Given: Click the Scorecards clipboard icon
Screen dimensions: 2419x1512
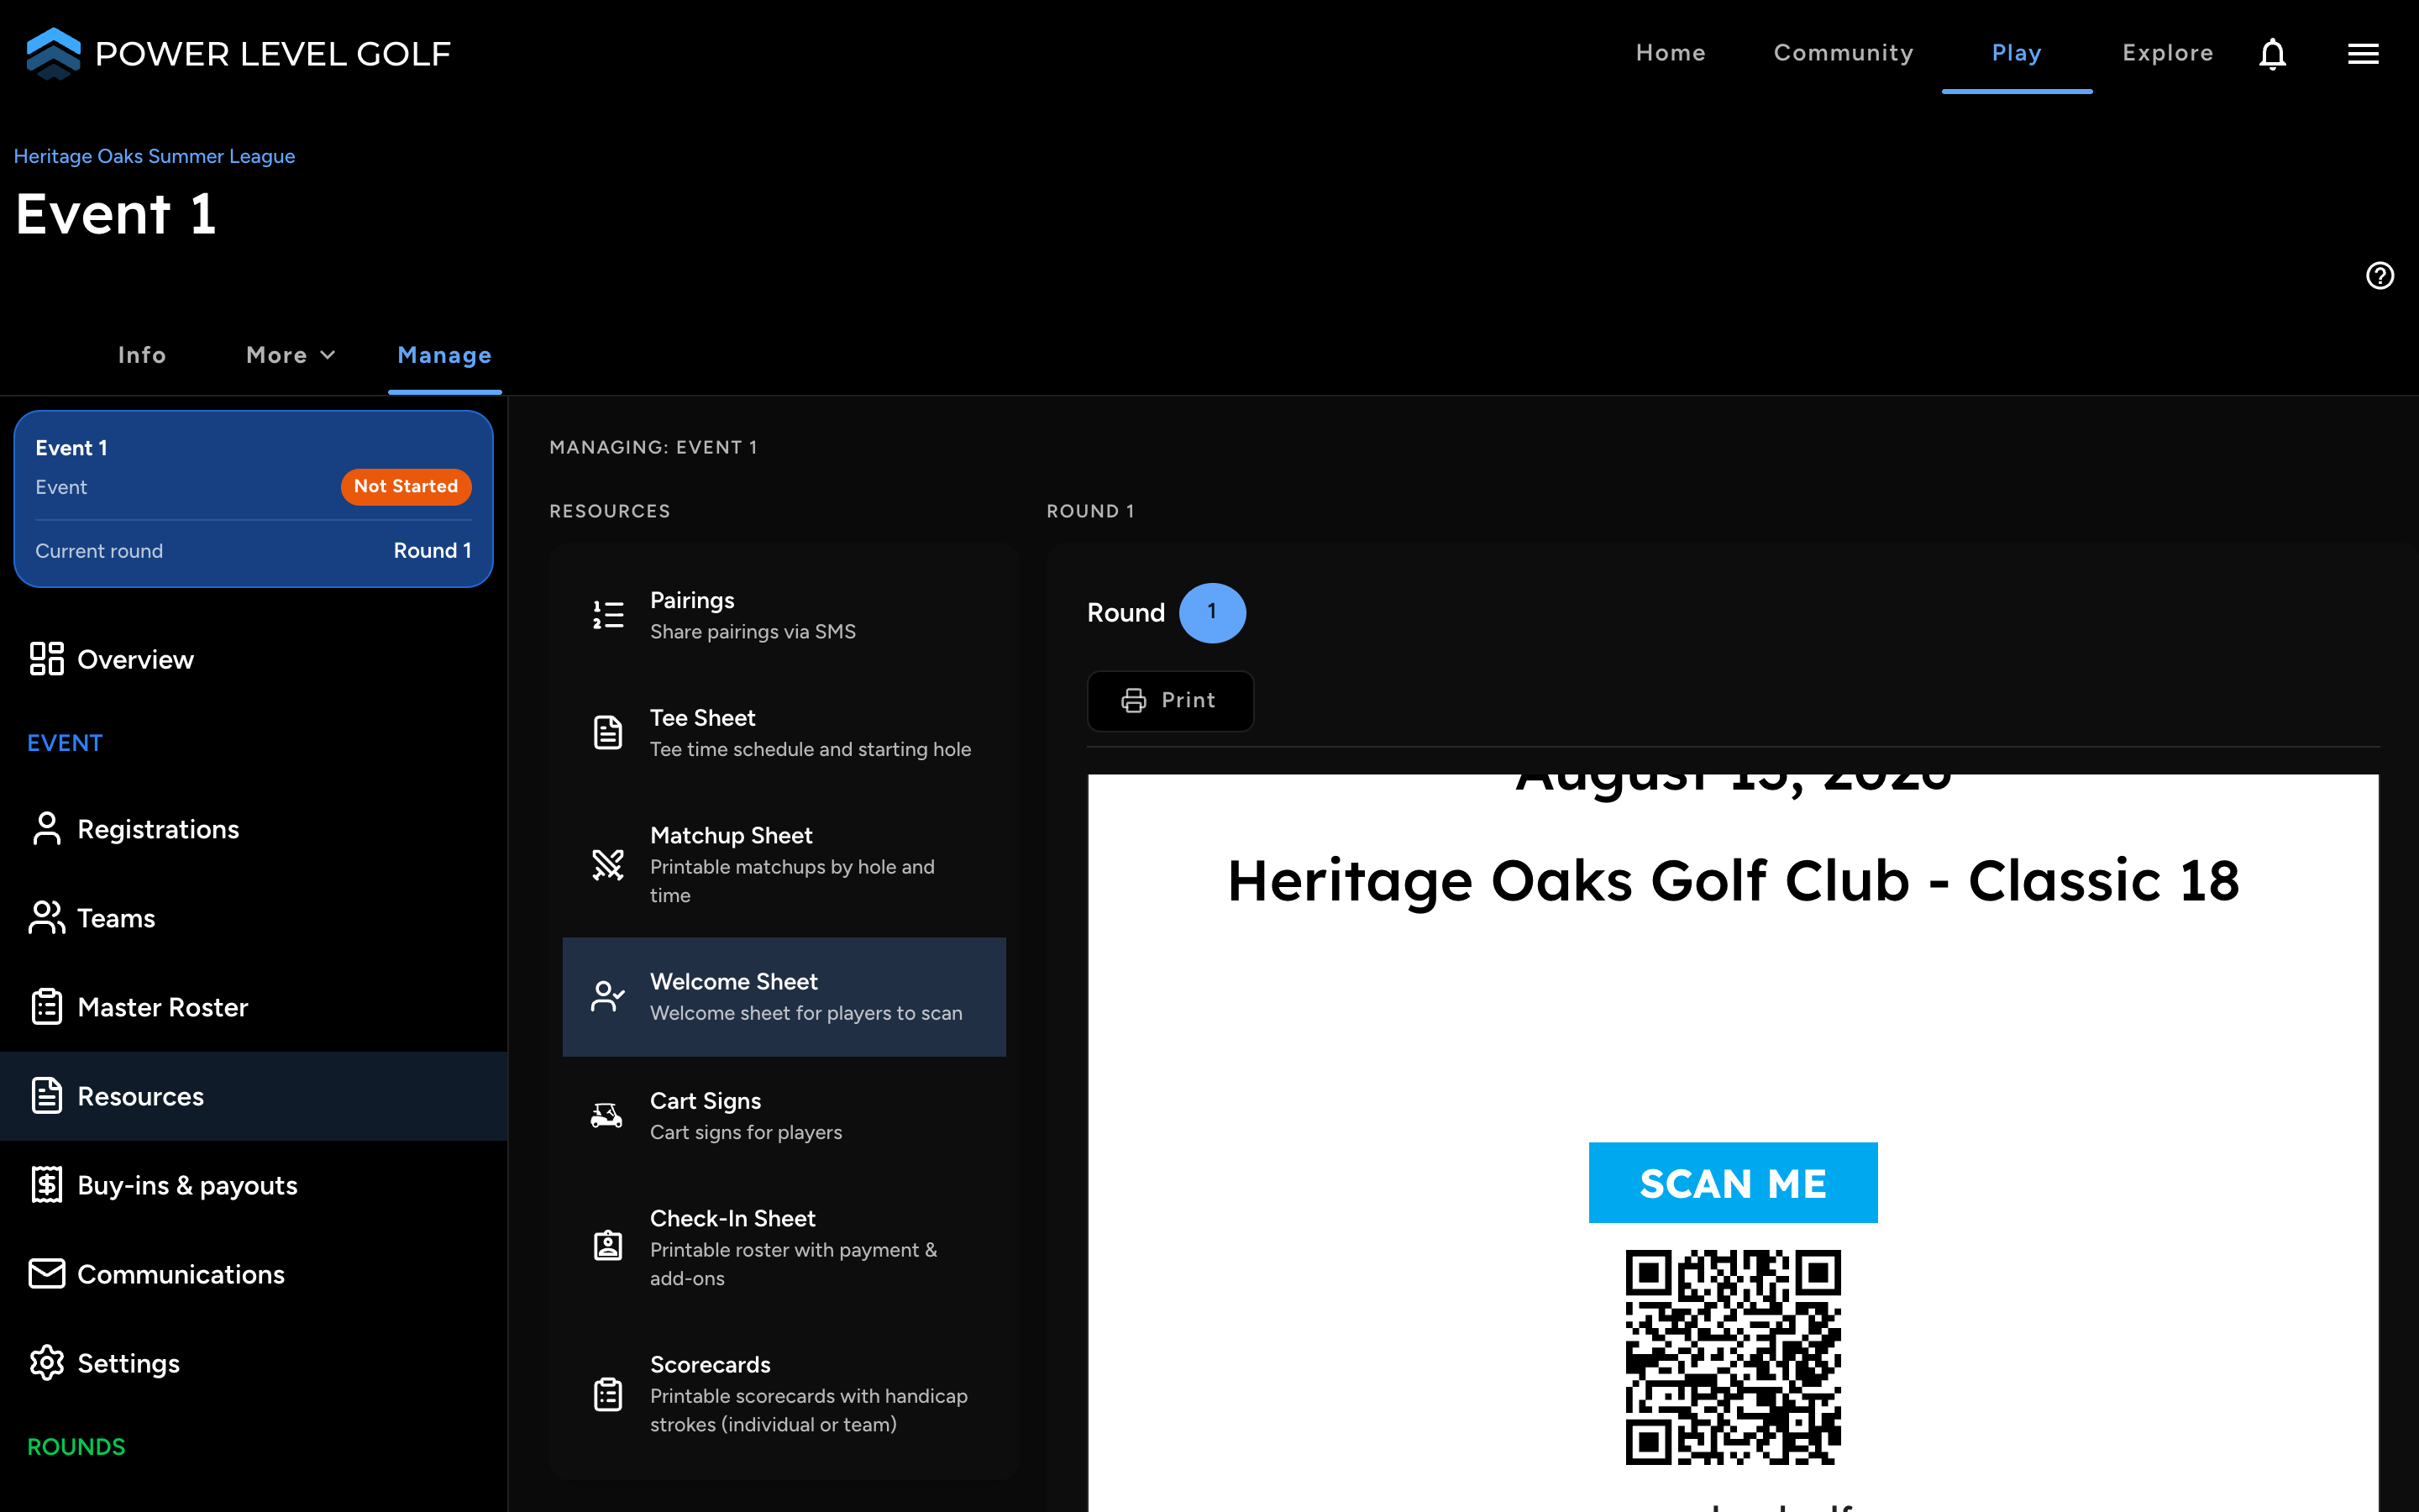Looking at the screenshot, I should 608,1394.
